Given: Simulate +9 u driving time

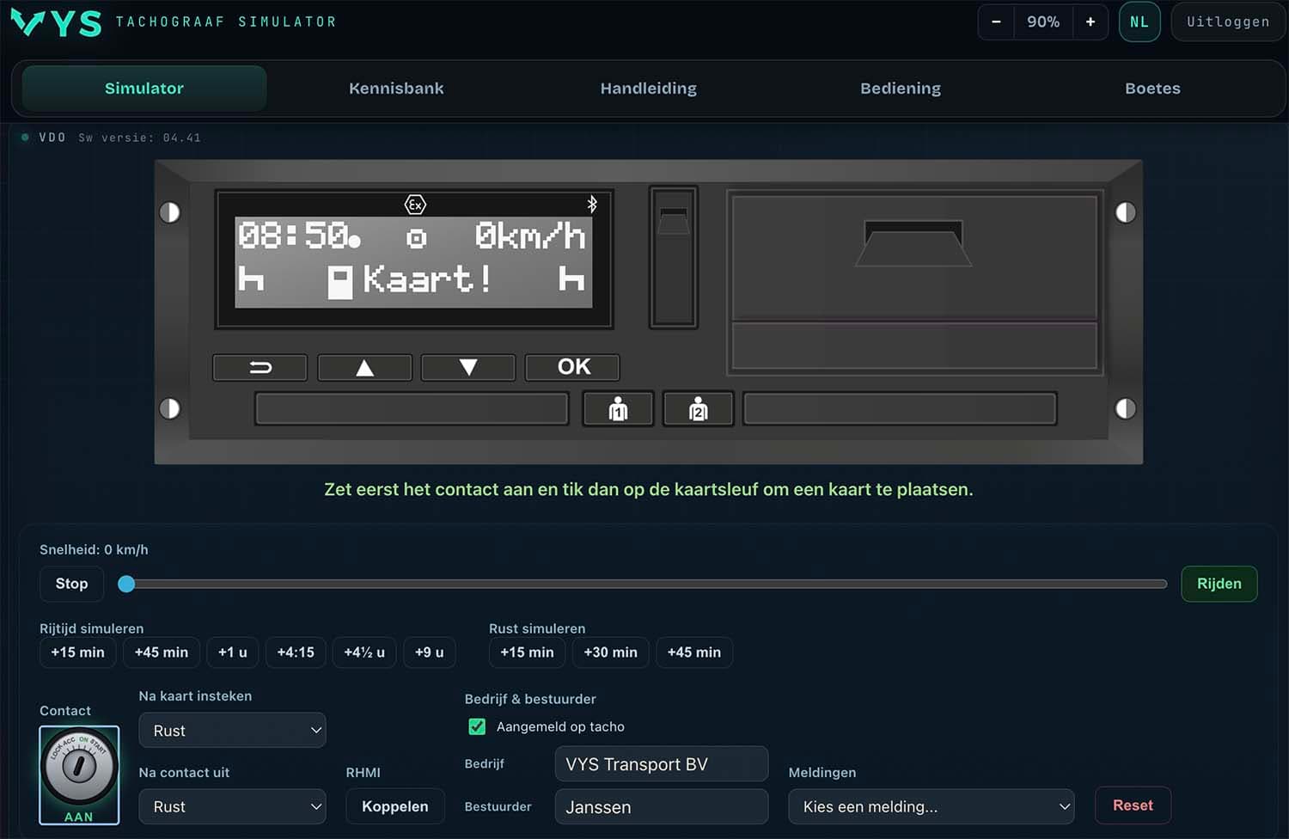Looking at the screenshot, I should 430,652.
